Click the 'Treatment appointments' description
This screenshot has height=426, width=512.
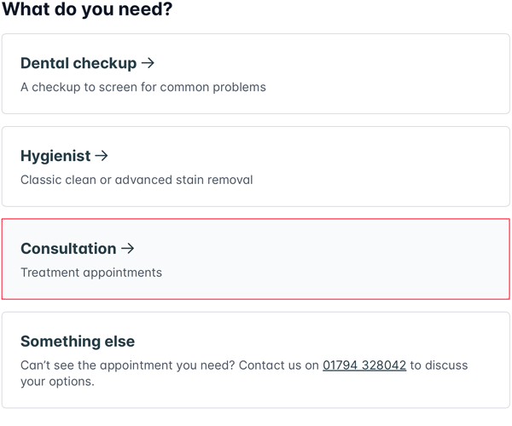[91, 273]
